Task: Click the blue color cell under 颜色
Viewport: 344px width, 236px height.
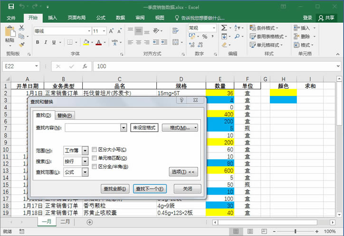Action: point(283,100)
